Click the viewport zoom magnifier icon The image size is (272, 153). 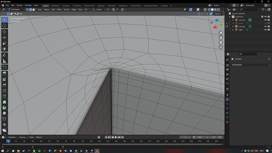click(221, 33)
